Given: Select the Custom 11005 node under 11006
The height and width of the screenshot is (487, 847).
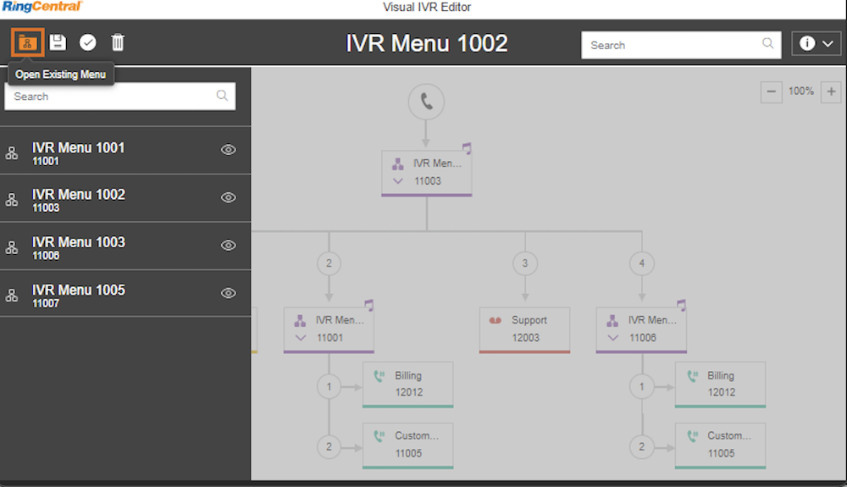Looking at the screenshot, I should point(720,445).
